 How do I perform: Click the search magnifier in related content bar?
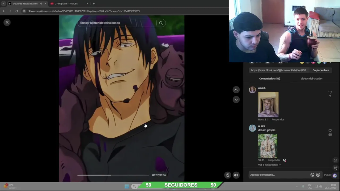click(x=161, y=23)
